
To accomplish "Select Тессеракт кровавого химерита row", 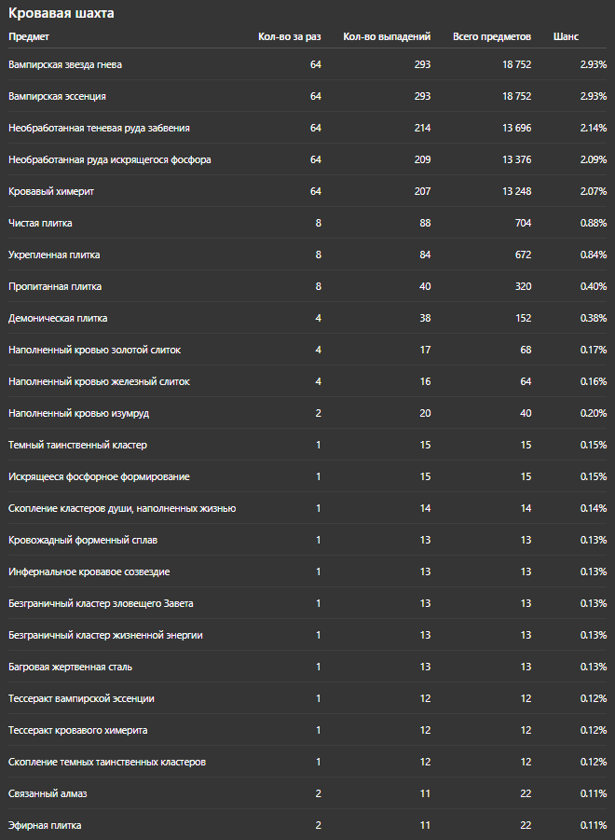I will click(307, 730).
